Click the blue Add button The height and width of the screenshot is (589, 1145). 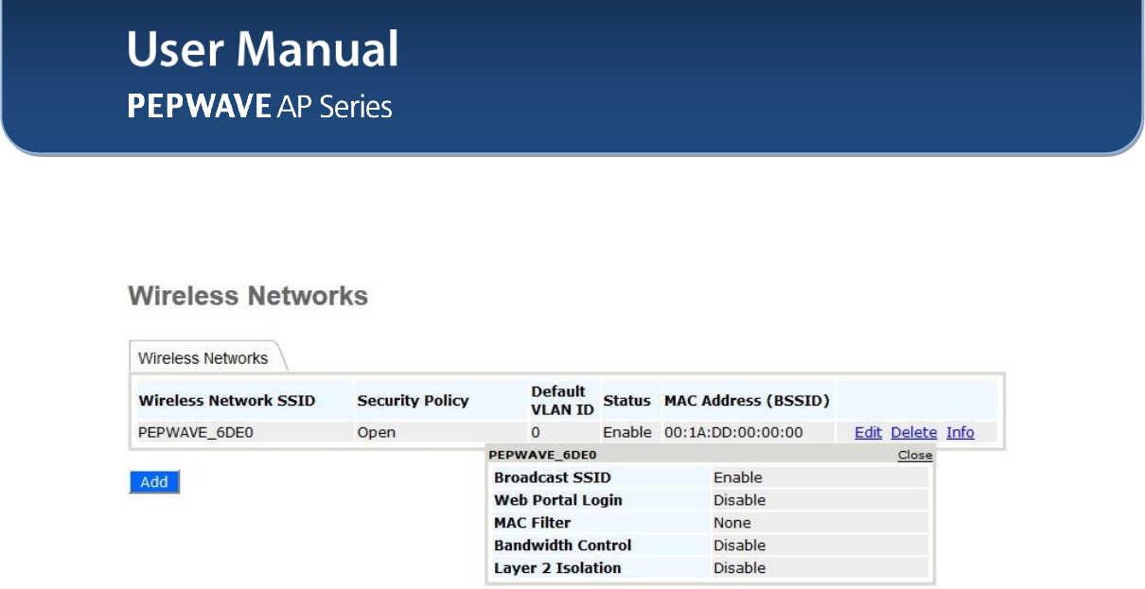(154, 482)
